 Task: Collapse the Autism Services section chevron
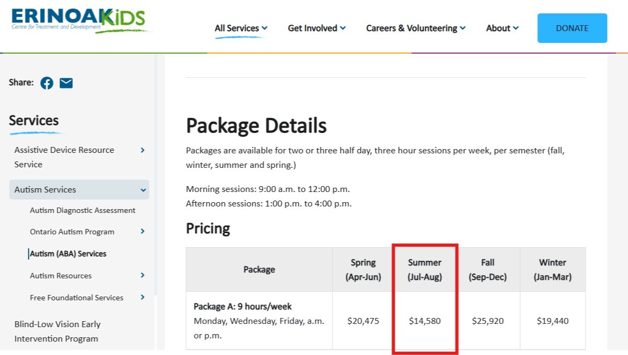pos(143,190)
